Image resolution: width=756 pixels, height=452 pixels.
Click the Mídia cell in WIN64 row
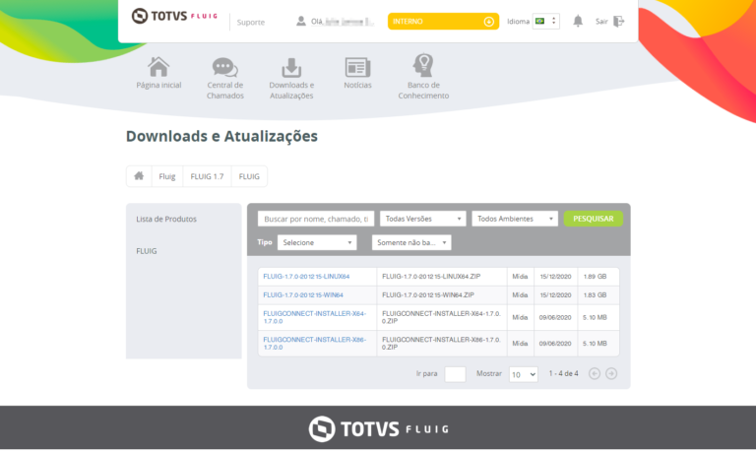click(x=520, y=294)
